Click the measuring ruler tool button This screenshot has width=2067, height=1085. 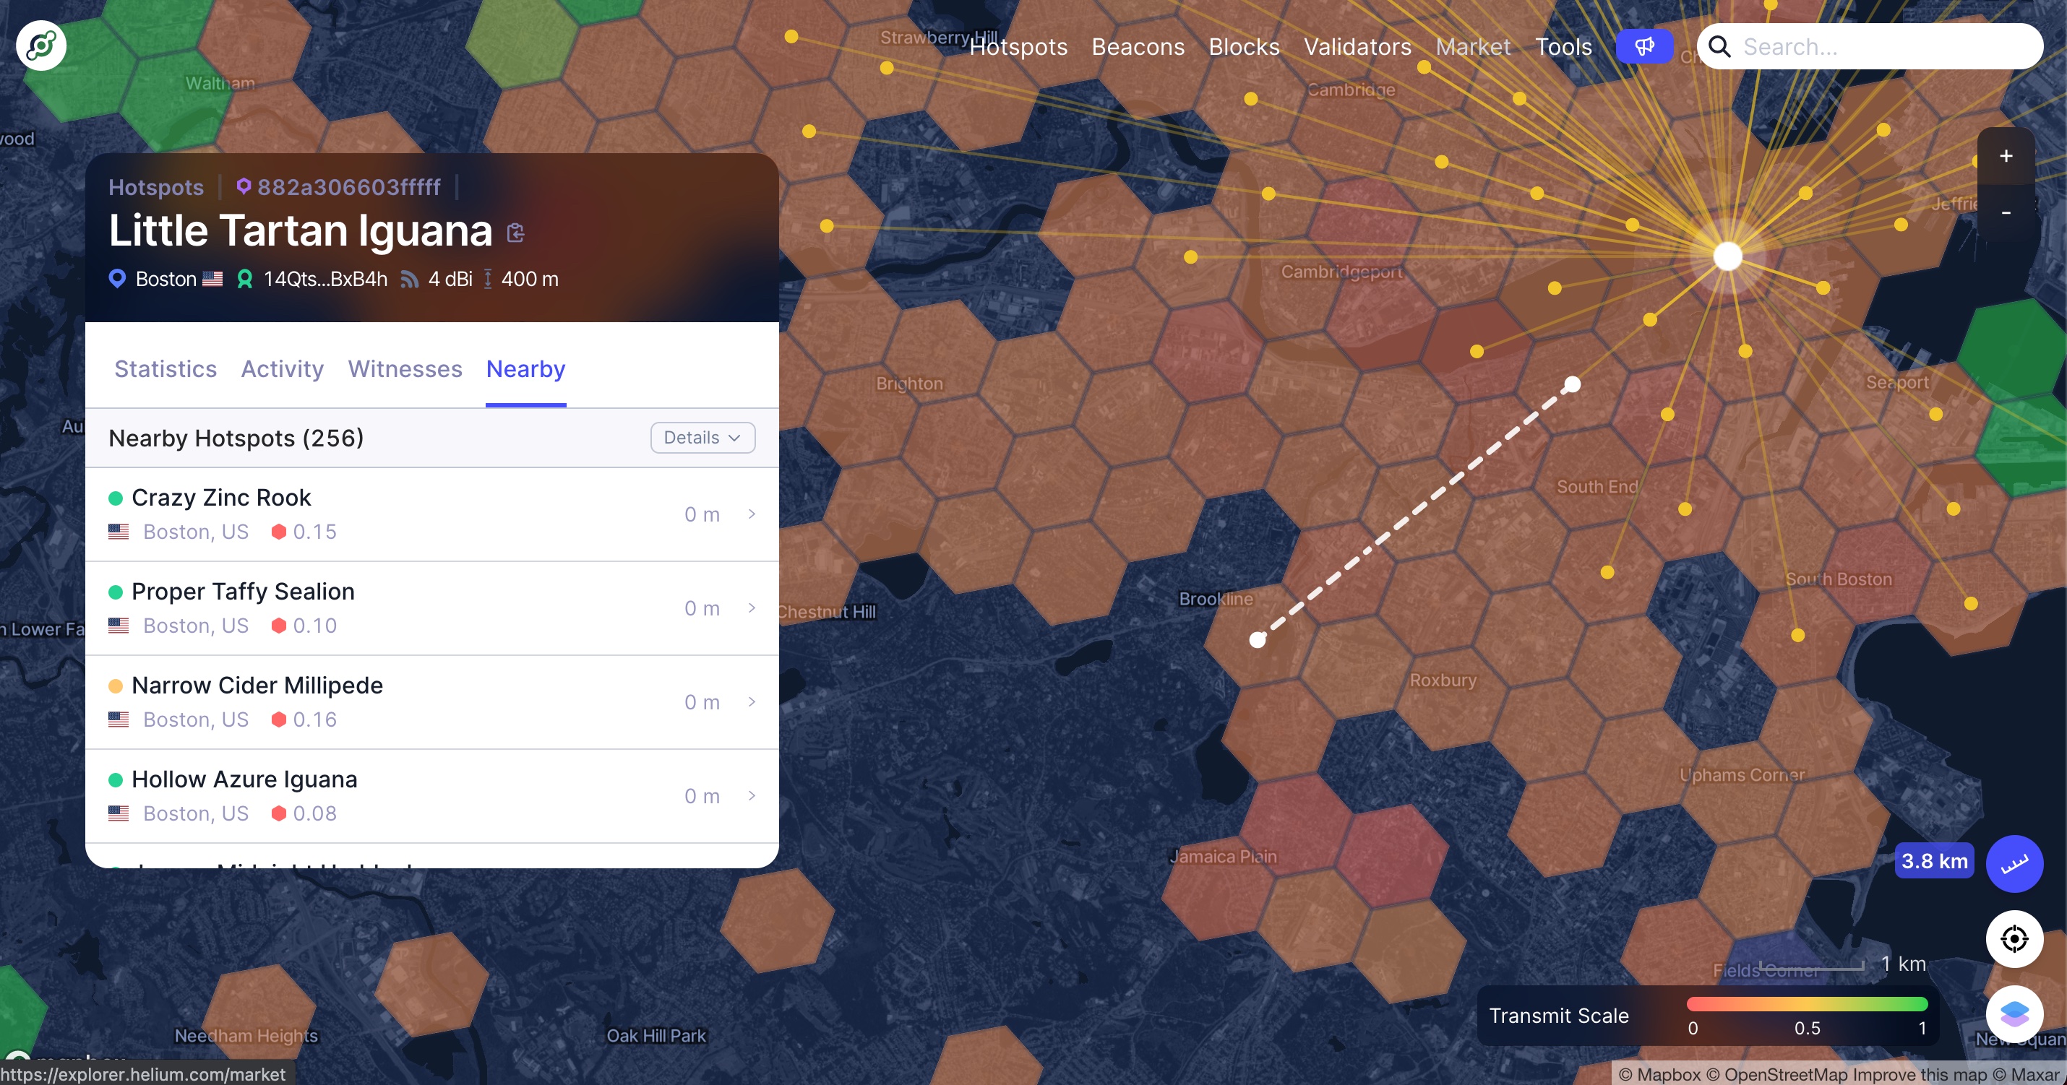click(2014, 864)
